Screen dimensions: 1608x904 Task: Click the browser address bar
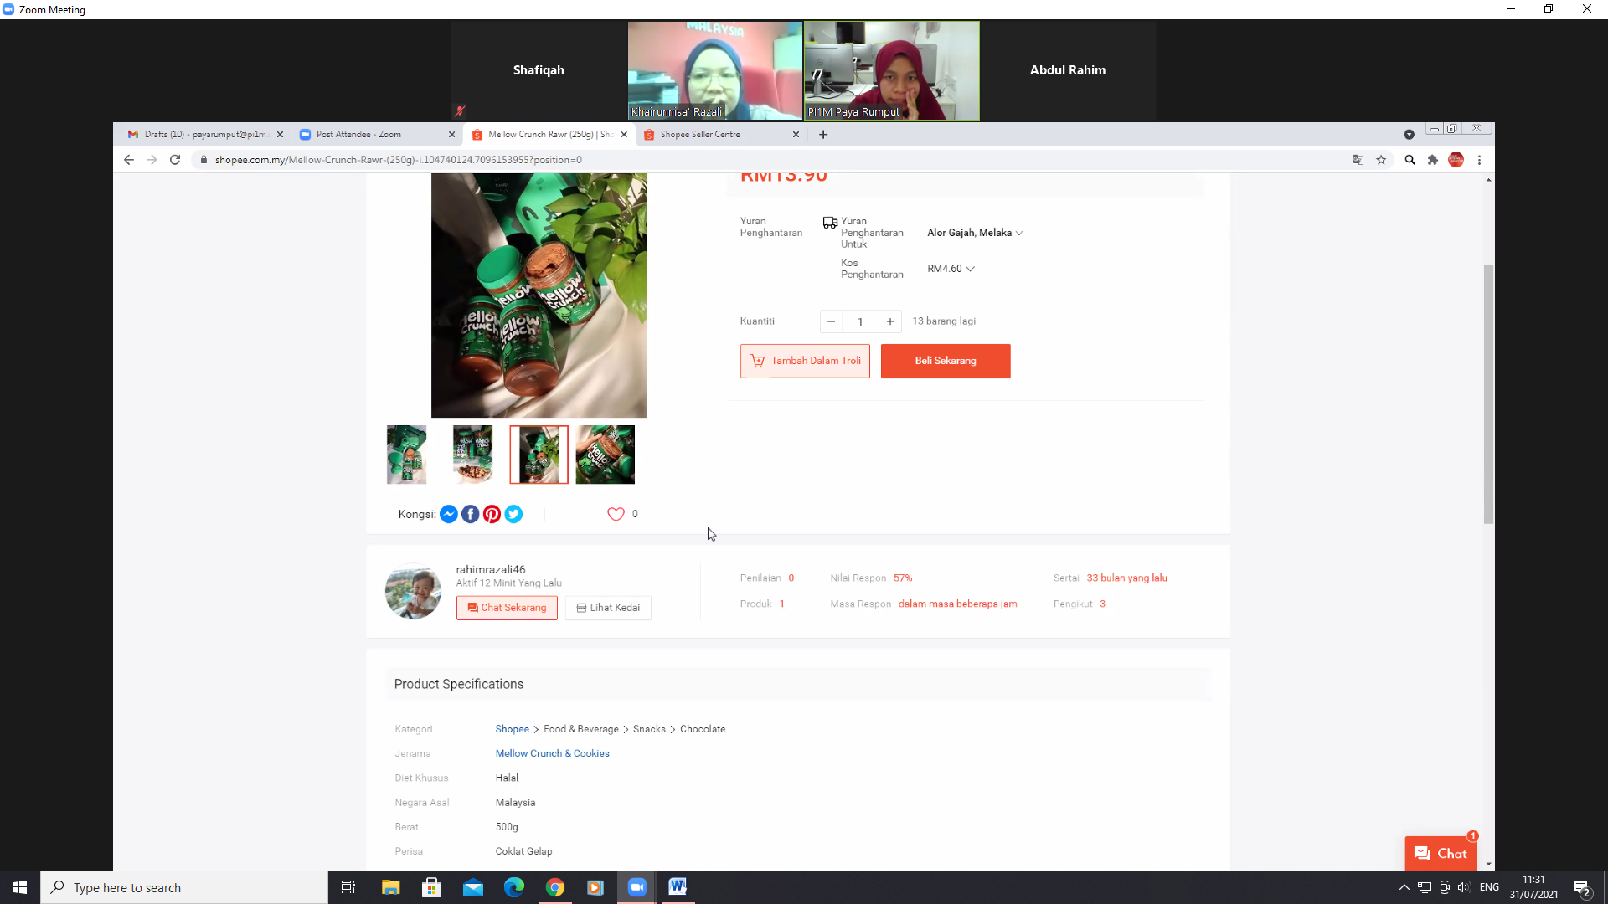coord(770,160)
